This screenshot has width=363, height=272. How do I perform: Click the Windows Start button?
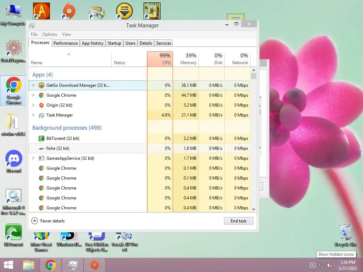[x=9, y=265]
